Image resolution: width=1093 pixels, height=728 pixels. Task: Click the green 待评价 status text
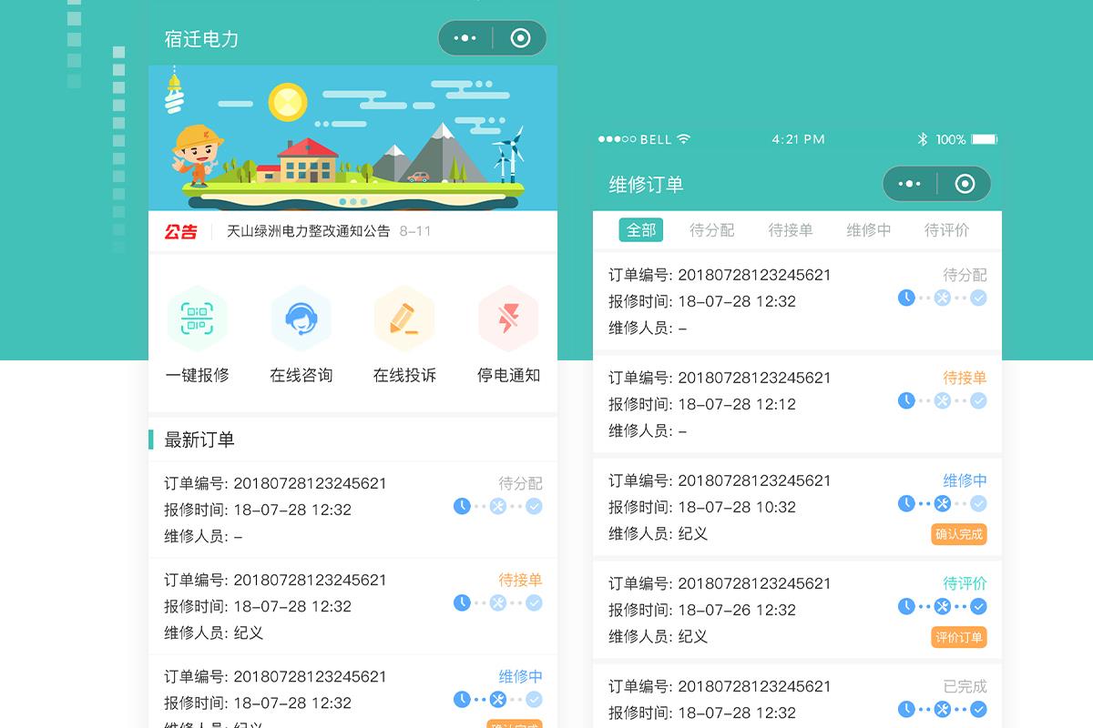pyautogui.click(x=965, y=583)
